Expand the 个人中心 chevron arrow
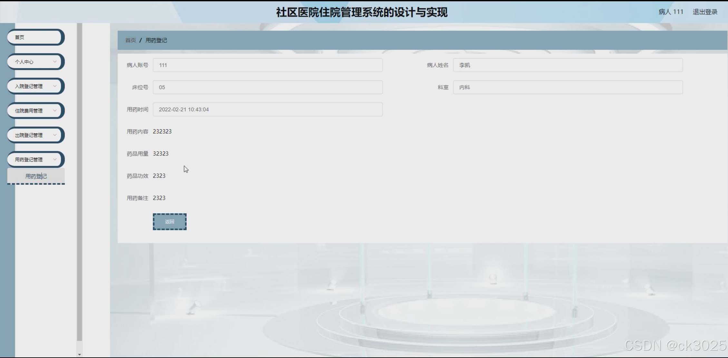 [x=54, y=62]
